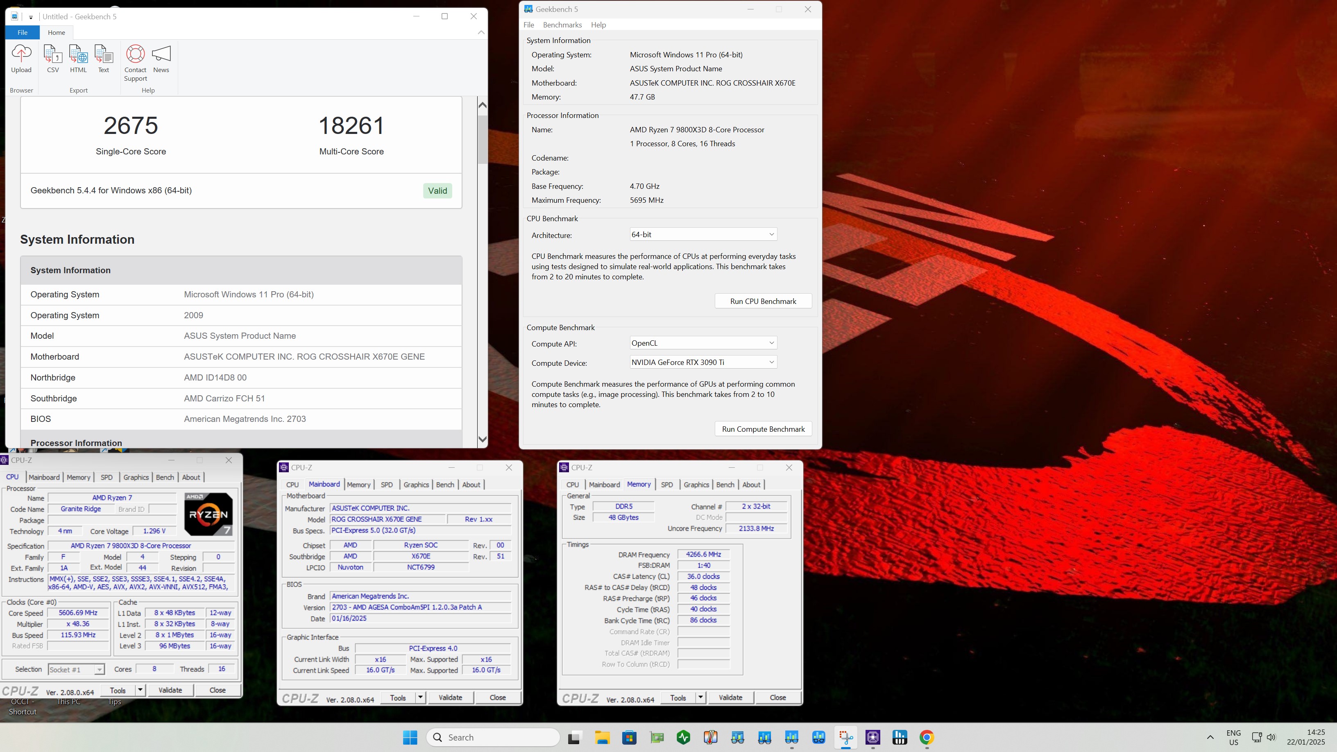Open Tools dropdown arrow in right CPU-Z window
This screenshot has height=752, width=1337.
[x=701, y=698]
